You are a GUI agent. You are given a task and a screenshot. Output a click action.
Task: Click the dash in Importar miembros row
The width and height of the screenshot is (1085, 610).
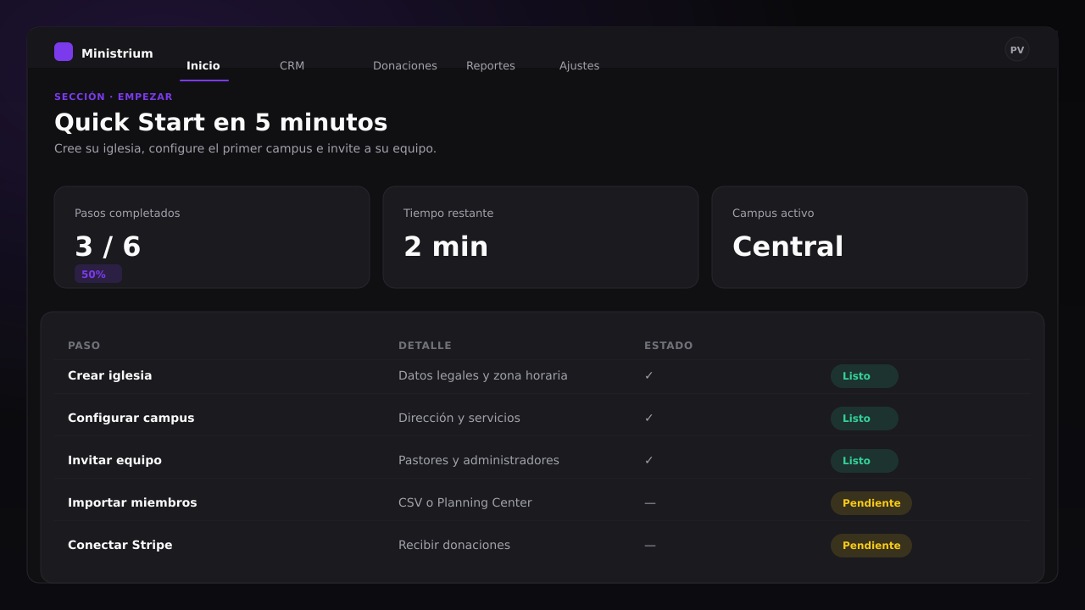coord(650,502)
